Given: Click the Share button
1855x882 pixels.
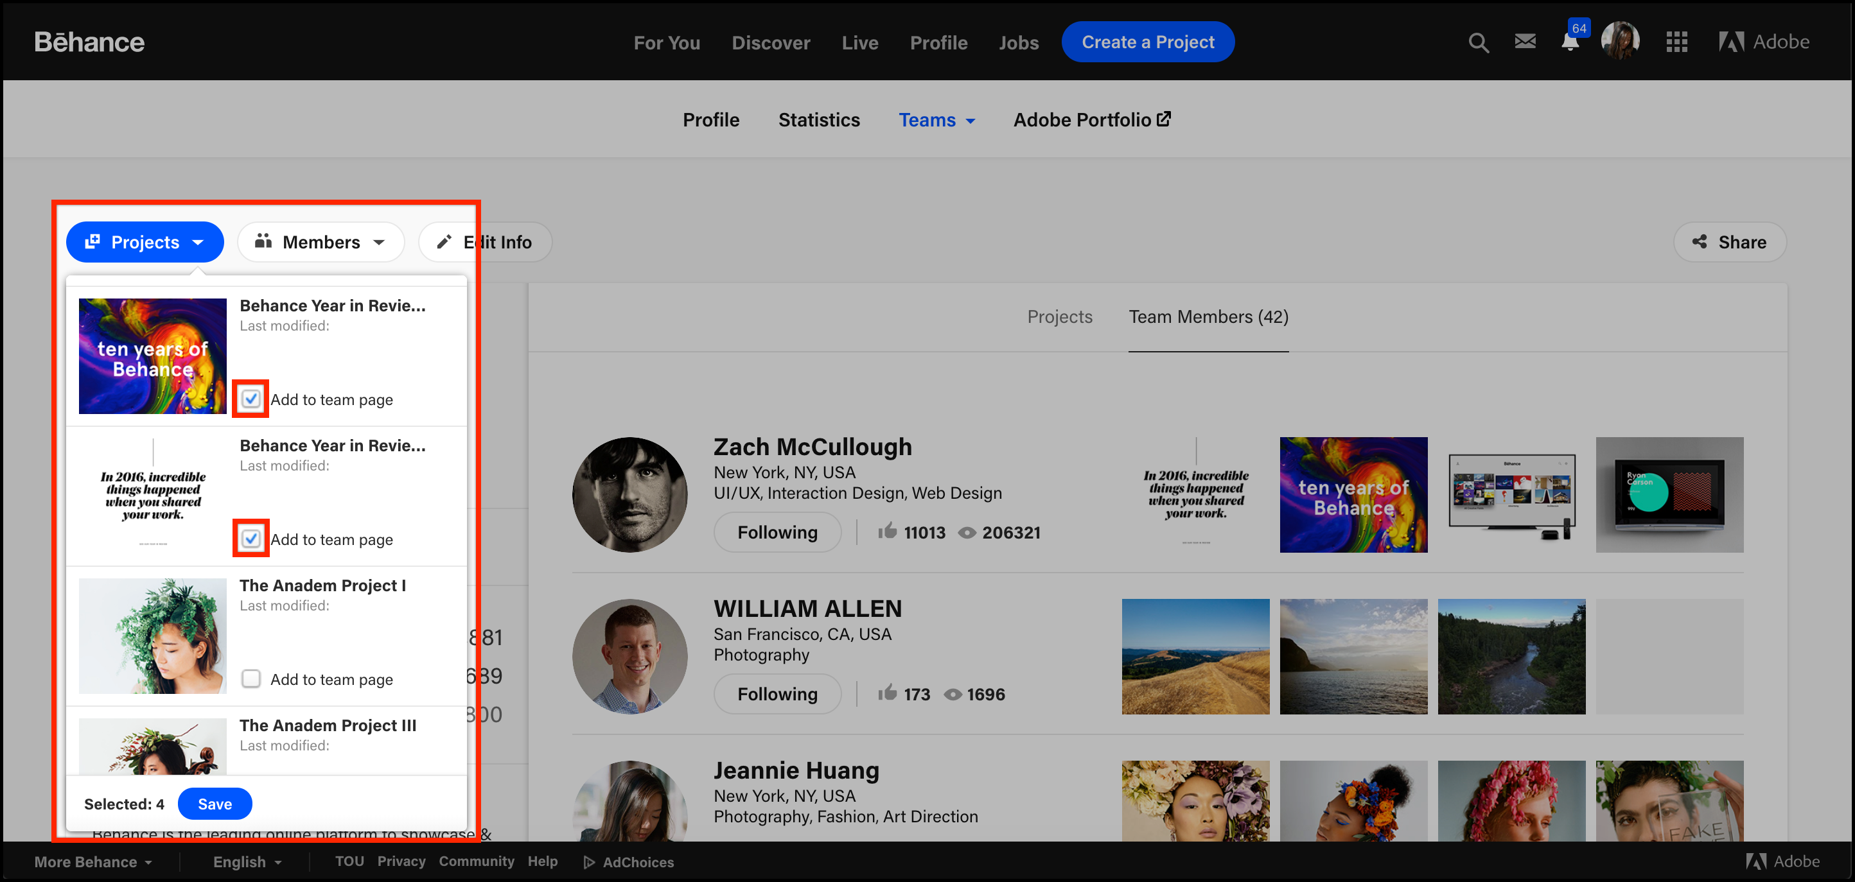Looking at the screenshot, I should click(1730, 242).
